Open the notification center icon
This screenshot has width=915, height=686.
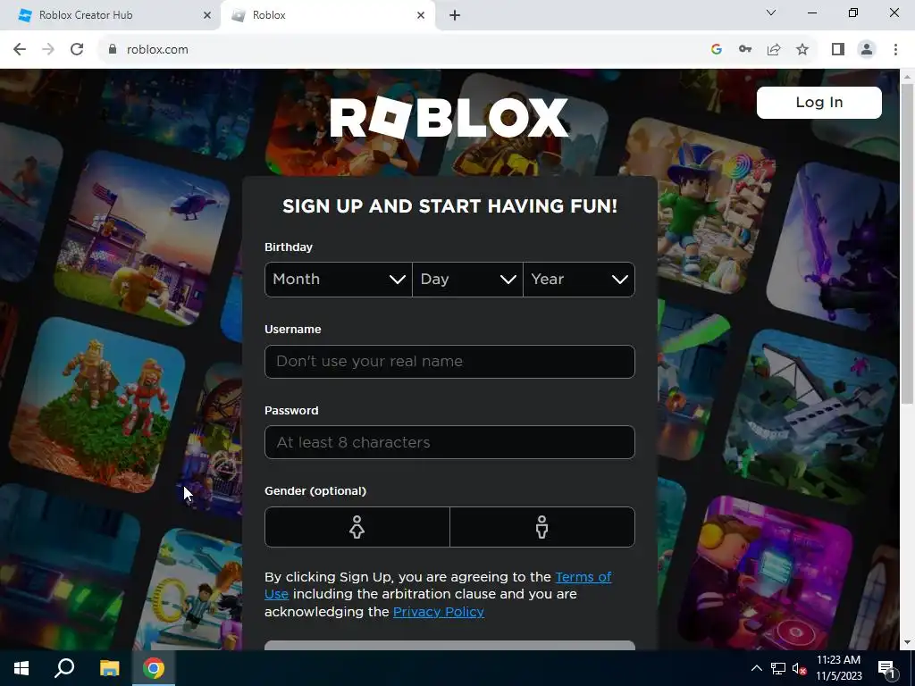pyautogui.click(x=886, y=668)
